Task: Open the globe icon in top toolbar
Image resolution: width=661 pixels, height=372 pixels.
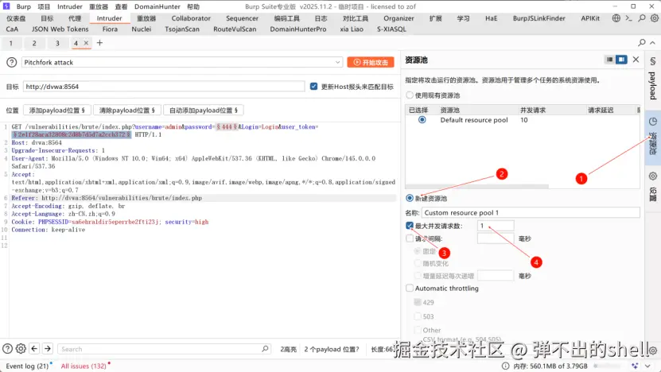Action: click(616, 18)
